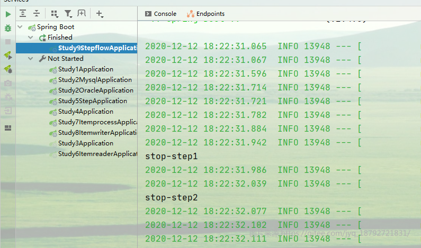Click the stop-step1 console output line

[x=171, y=156]
